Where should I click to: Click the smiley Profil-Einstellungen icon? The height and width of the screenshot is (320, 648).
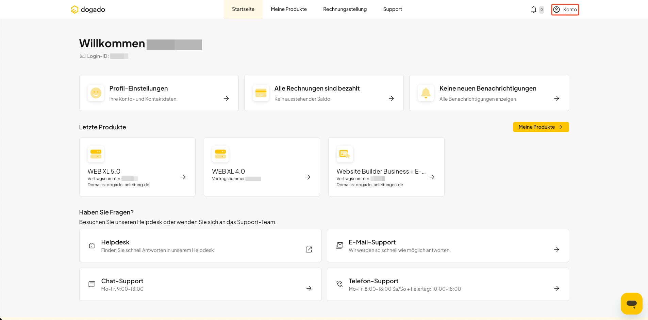[96, 93]
